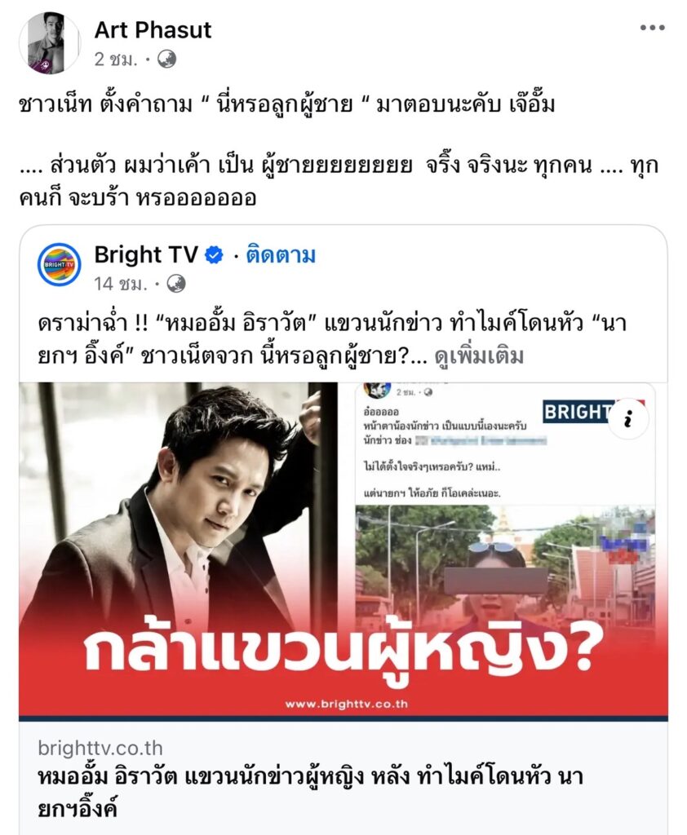Click Bright TV's blue verified badge
The height and width of the screenshot is (835, 687).
point(215,255)
